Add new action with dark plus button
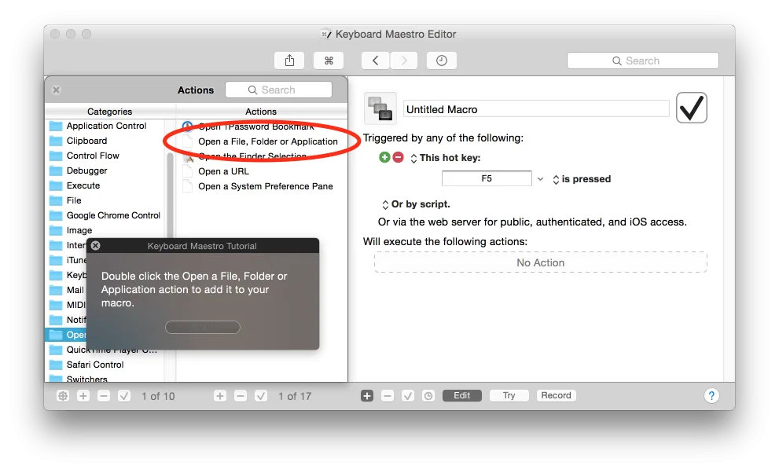The image size is (779, 473). pyautogui.click(x=367, y=395)
